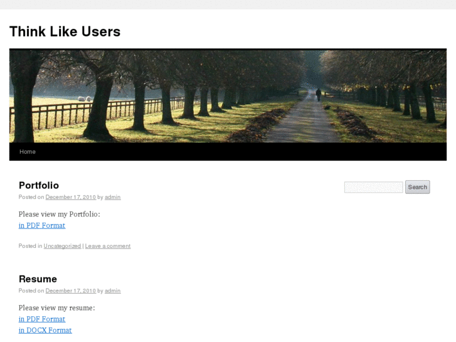
Task: Open the Resume post title
Action: [x=38, y=279]
